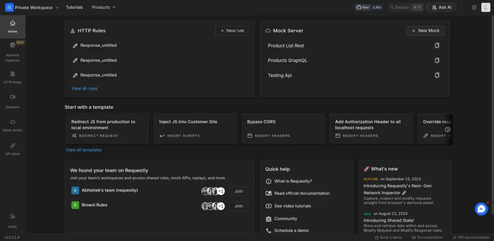This screenshot has height=241, width=494.
Task: Open API documentation in the footer
Action: pyautogui.click(x=471, y=238)
